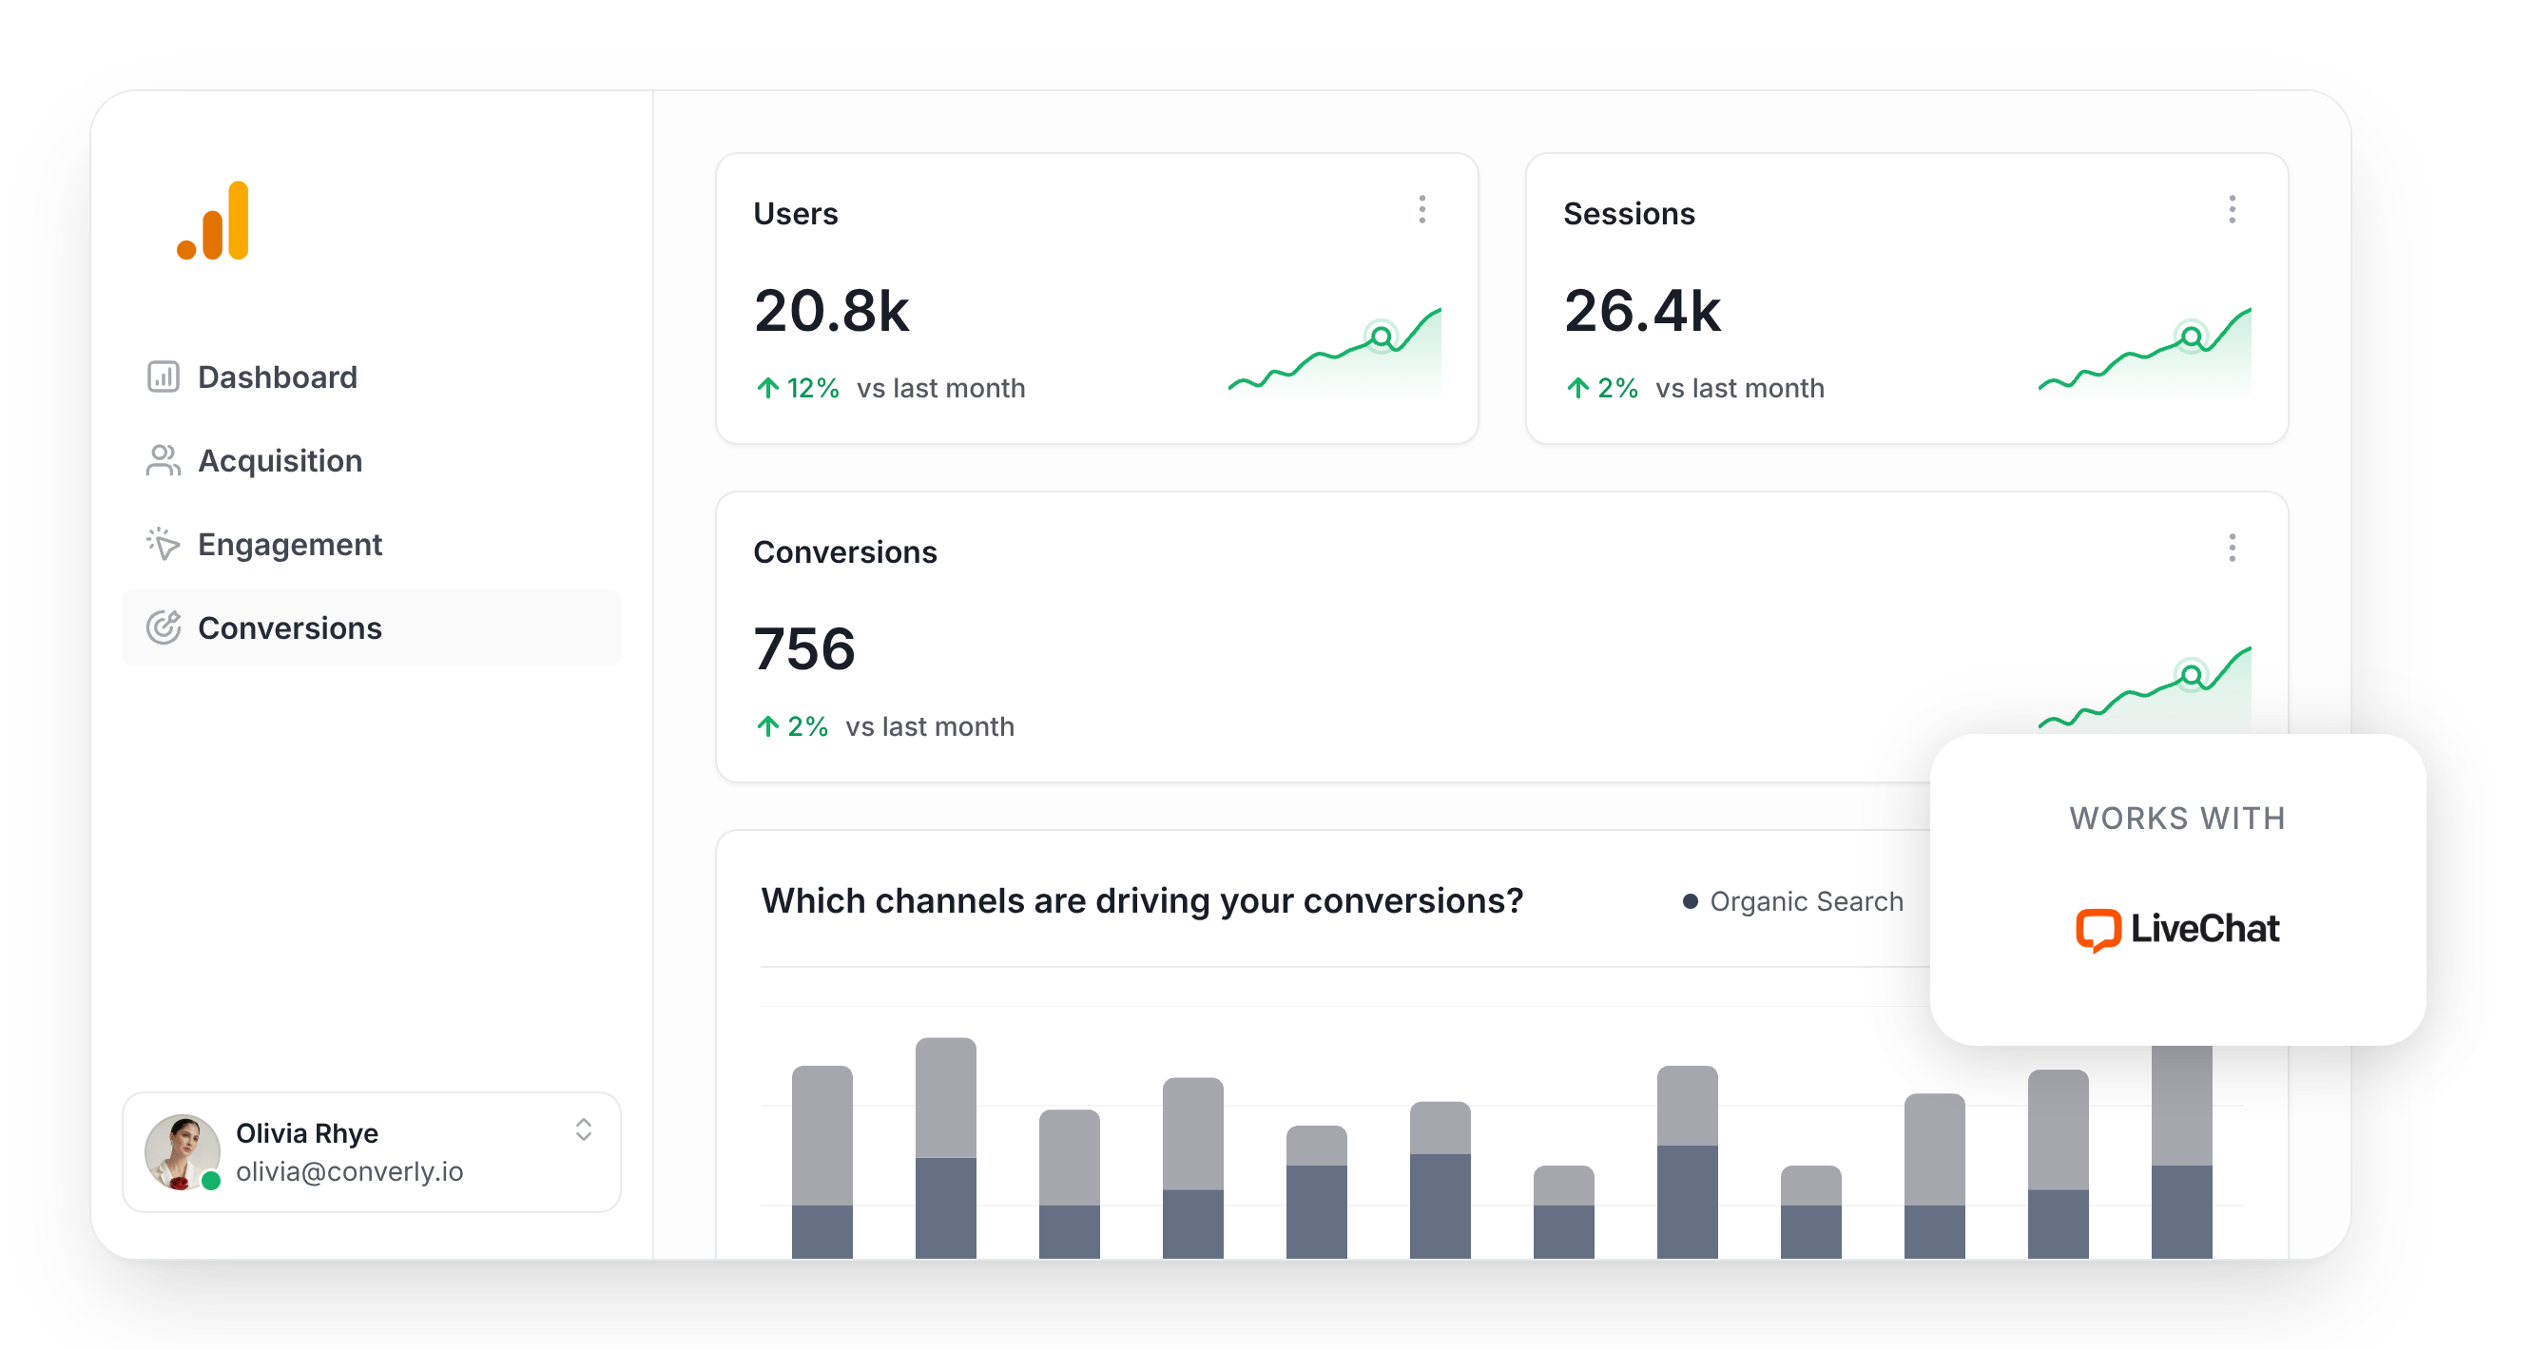Select Conversions in the sidebar
This screenshot has height=1350, width=2533.
pos(289,627)
